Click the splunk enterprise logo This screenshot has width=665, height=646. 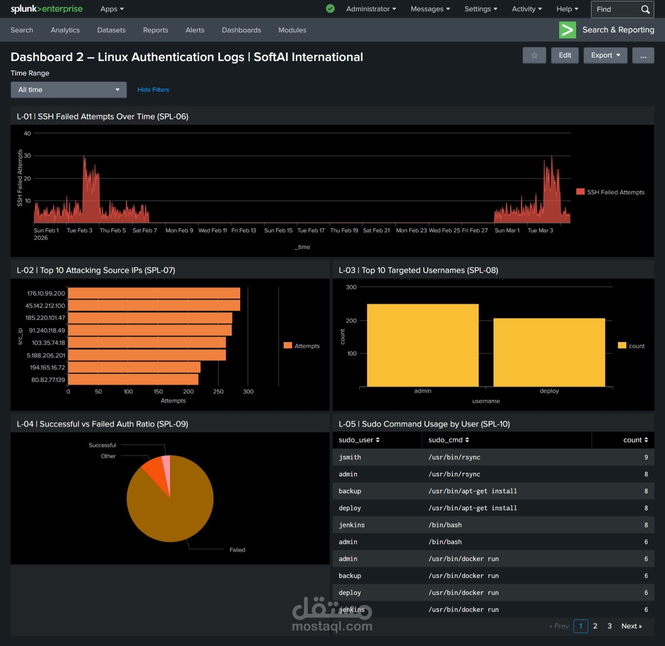[46, 8]
